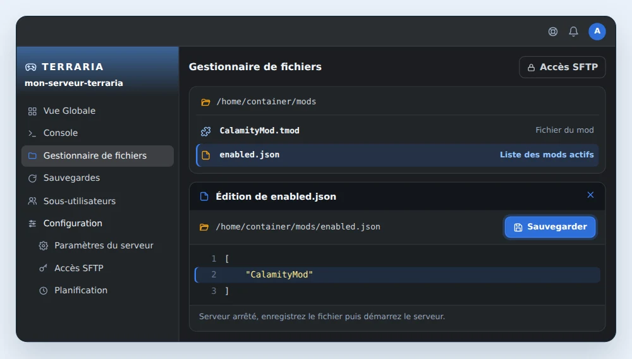Open Paramètres du serveur
This screenshot has width=632, height=359.
click(103, 245)
